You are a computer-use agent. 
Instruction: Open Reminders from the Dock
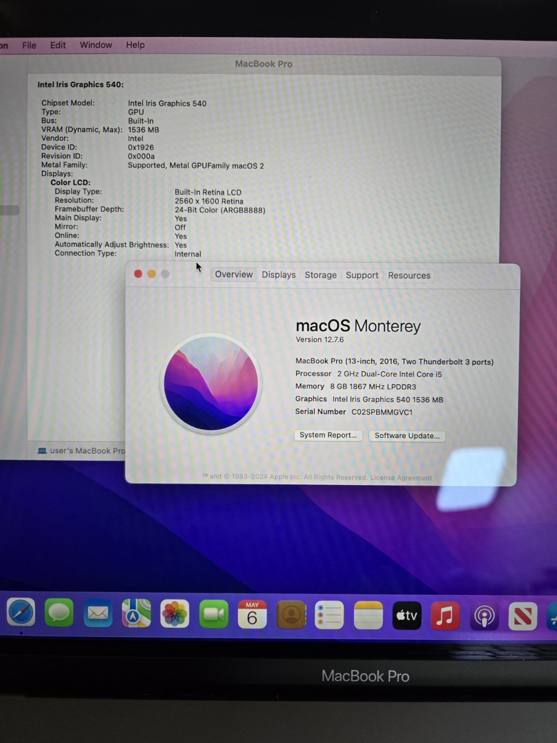click(x=329, y=615)
